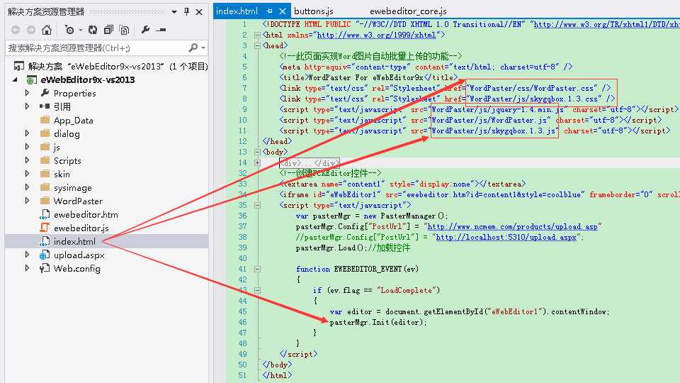Viewport: 680px width, 383px height.
Task: Close the Solution Explorer panel
Action: 199,12
